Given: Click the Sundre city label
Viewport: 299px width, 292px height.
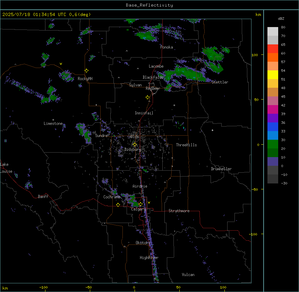Looking at the screenshot, I should 101,136.
